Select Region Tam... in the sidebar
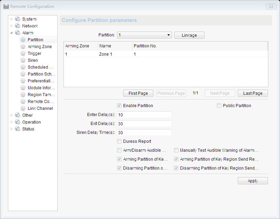The image size is (280, 219). pos(41,94)
